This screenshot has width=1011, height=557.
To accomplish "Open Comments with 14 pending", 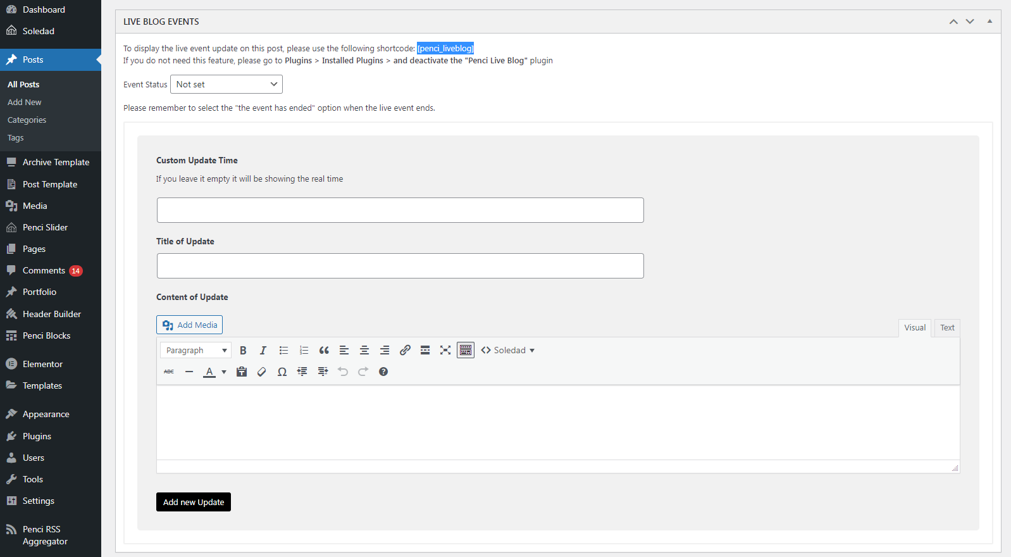I will (51, 270).
